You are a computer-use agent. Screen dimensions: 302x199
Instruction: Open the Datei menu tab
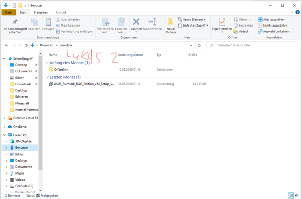[x=9, y=12]
